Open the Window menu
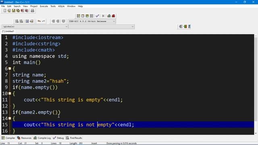 point(71,6)
